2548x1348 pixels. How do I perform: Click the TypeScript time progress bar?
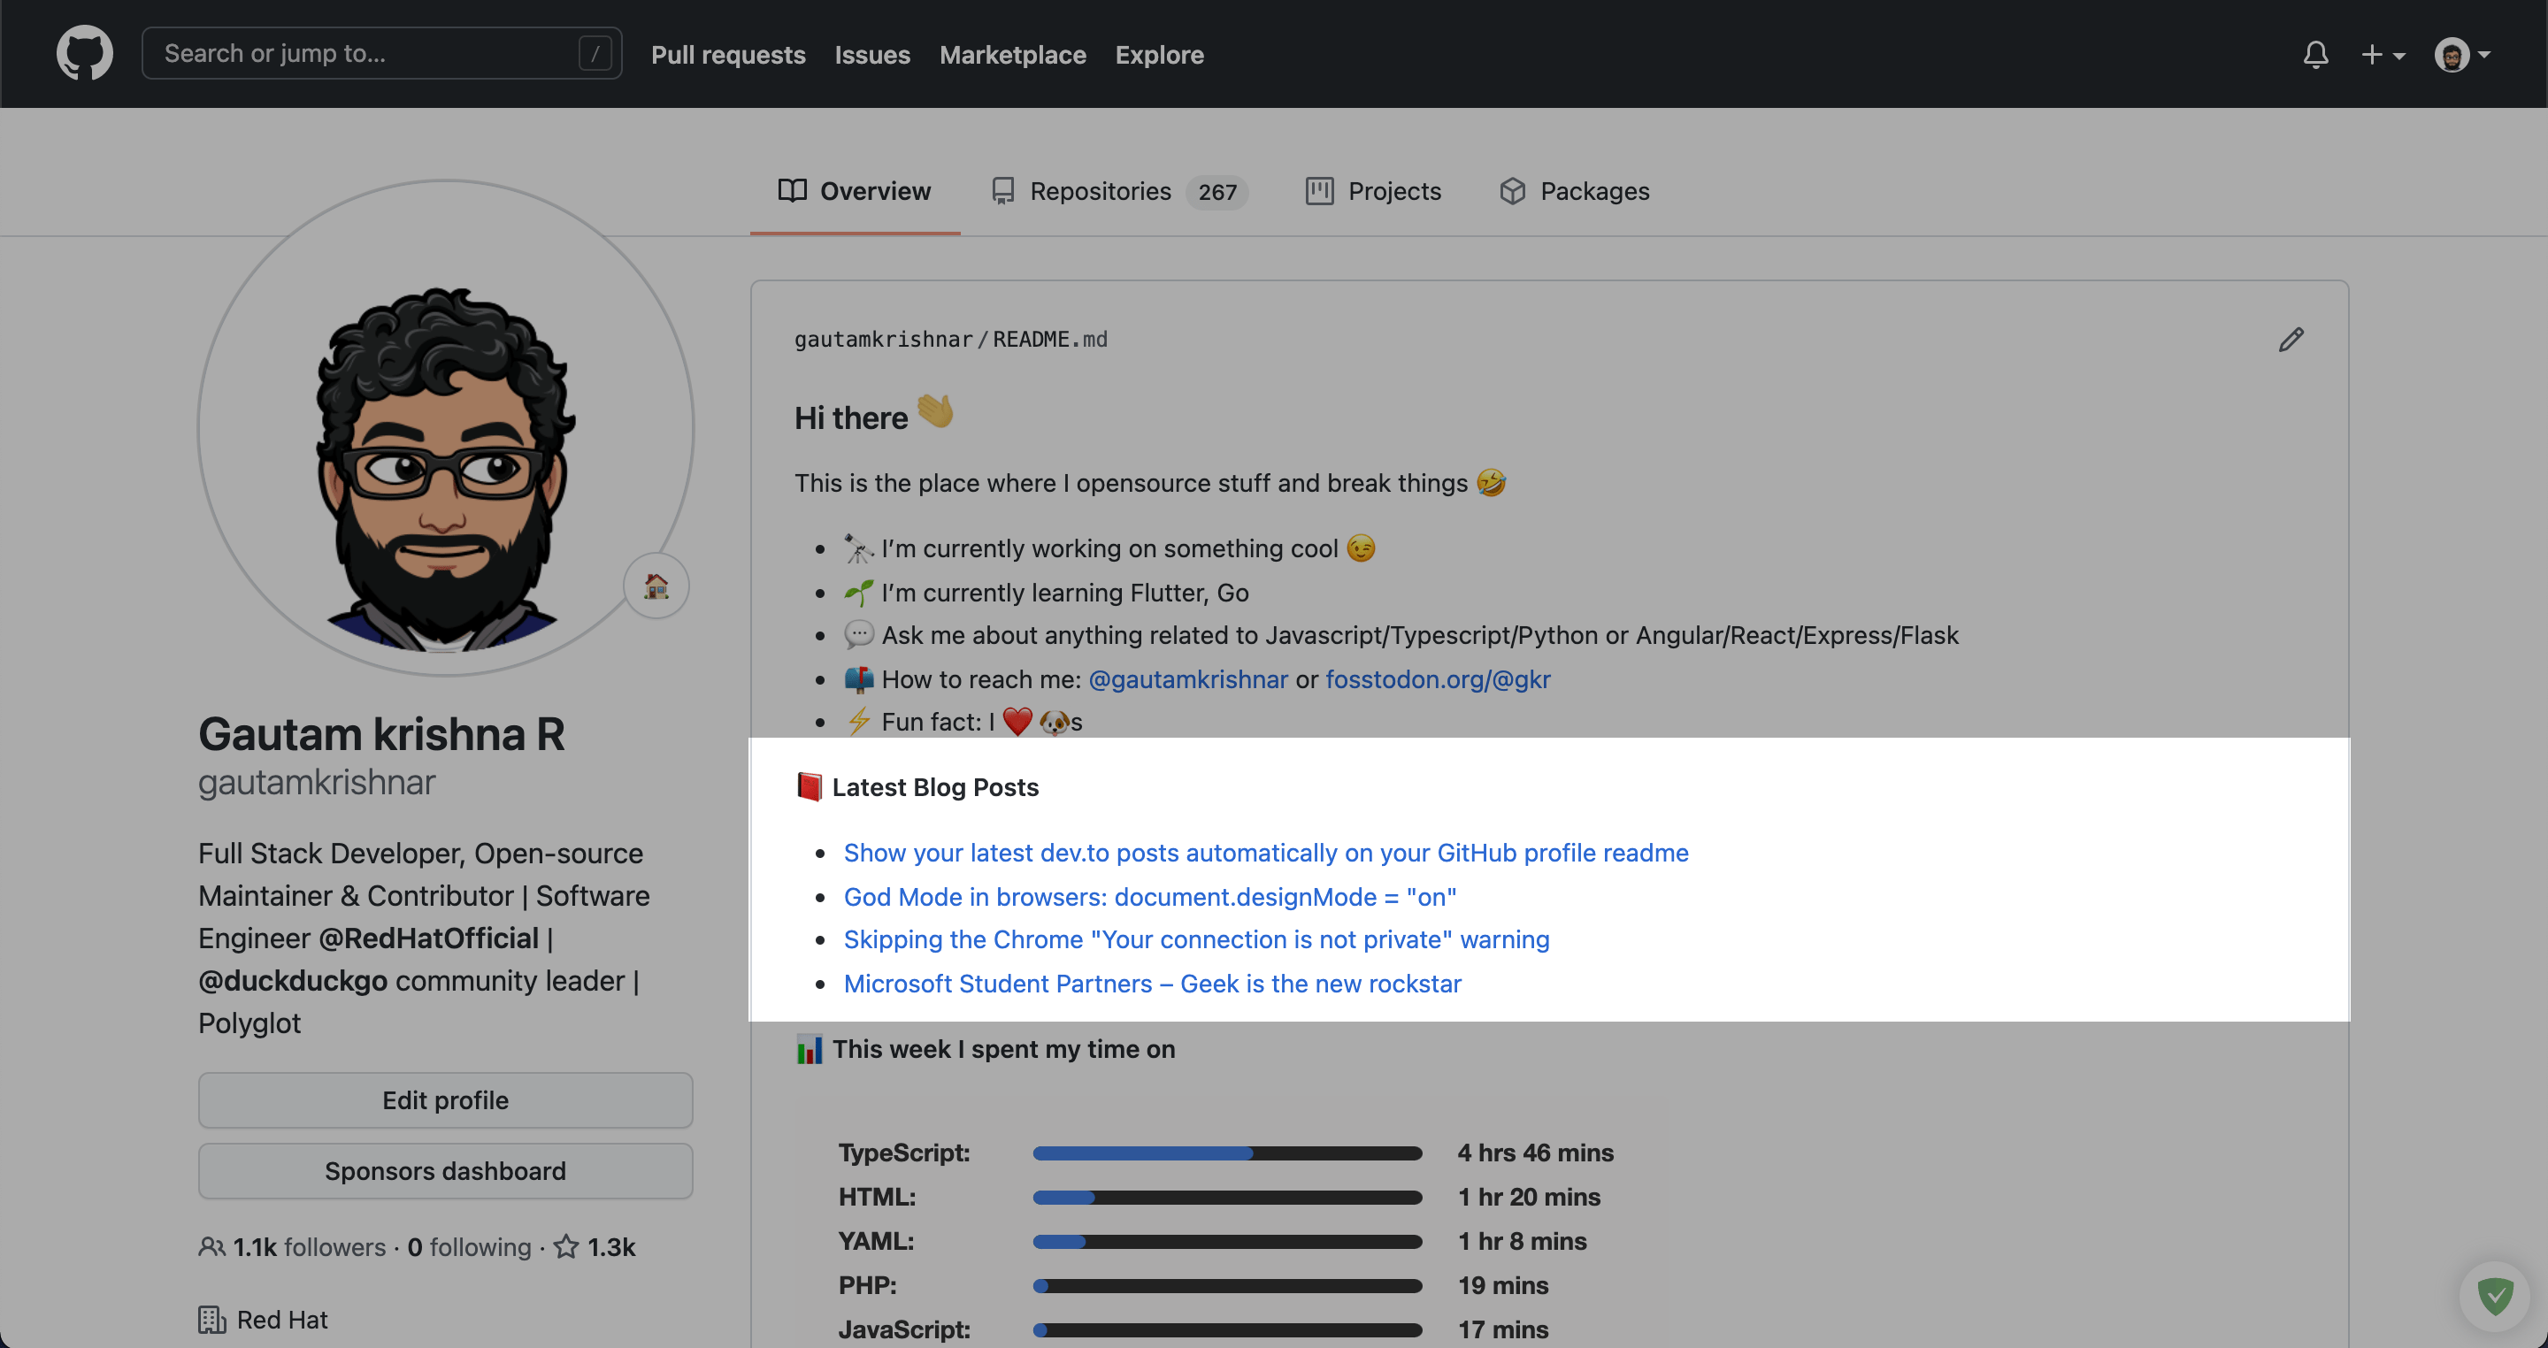(1226, 1153)
